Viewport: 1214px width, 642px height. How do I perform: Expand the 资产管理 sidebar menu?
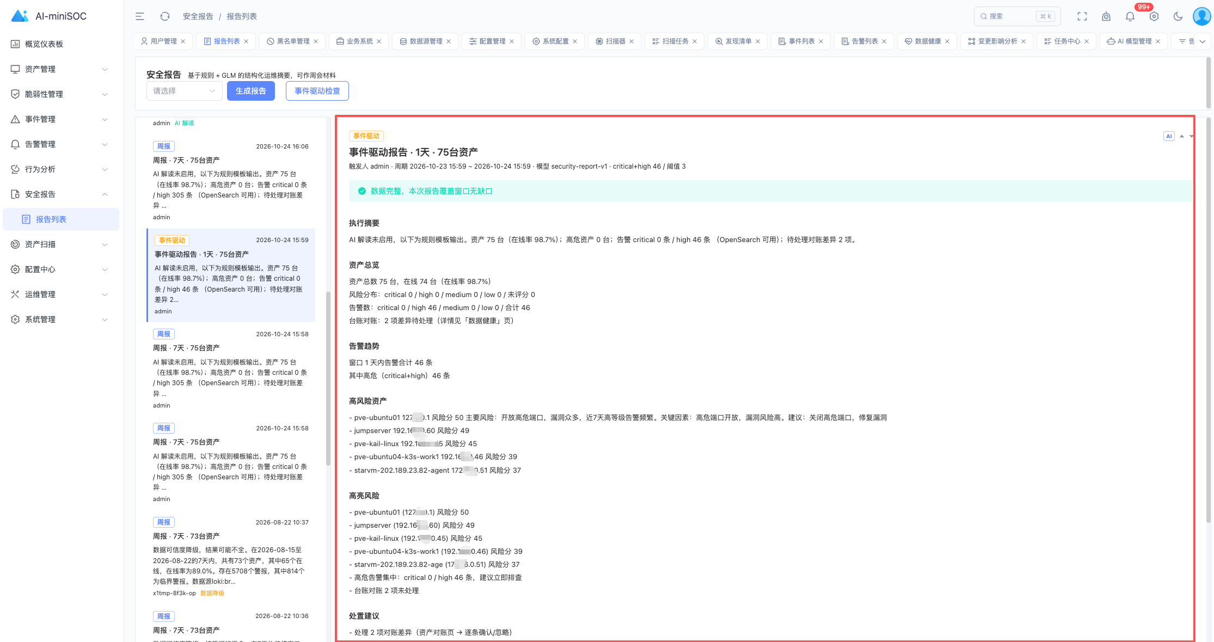point(60,69)
